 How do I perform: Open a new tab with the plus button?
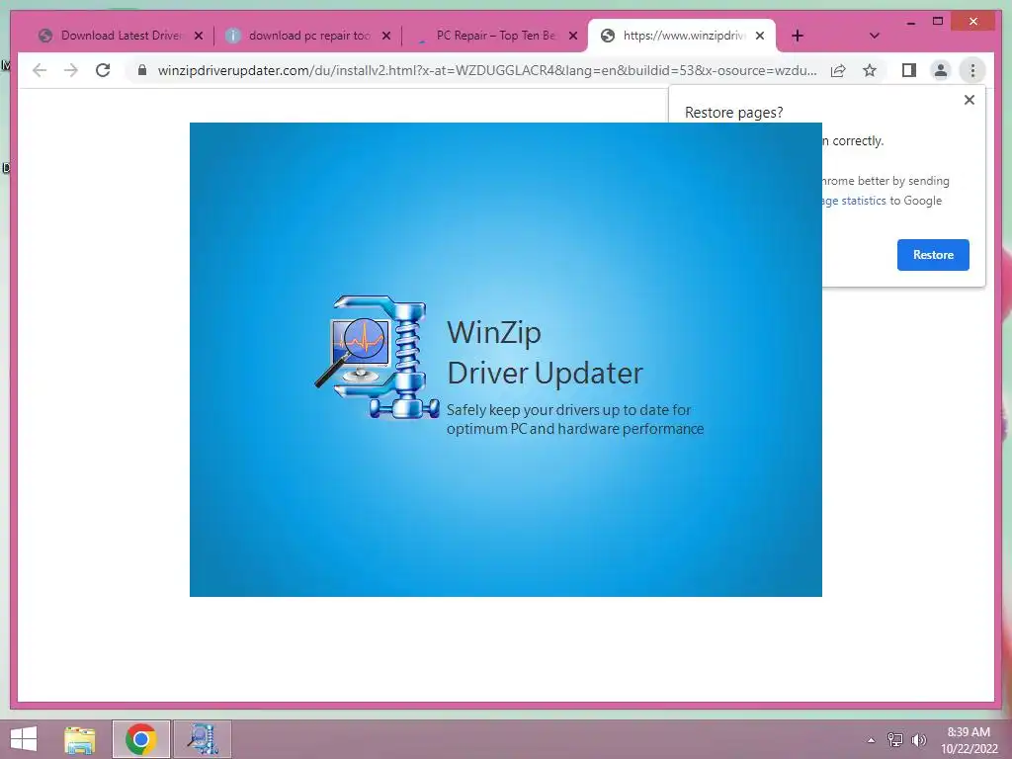[x=798, y=36]
